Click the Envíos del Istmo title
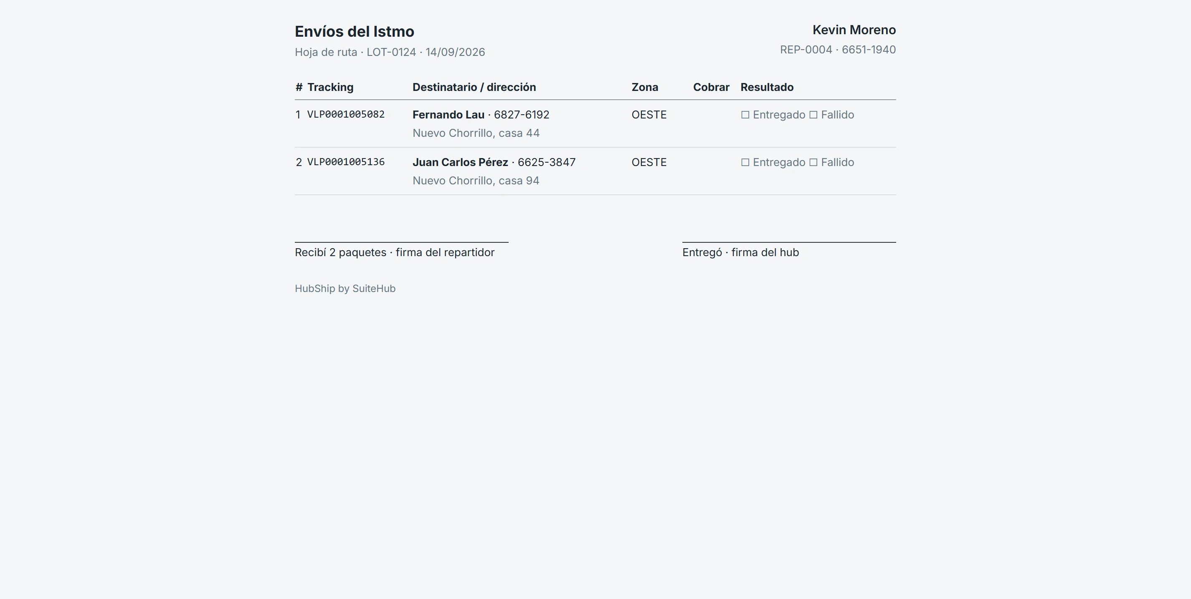 click(355, 31)
